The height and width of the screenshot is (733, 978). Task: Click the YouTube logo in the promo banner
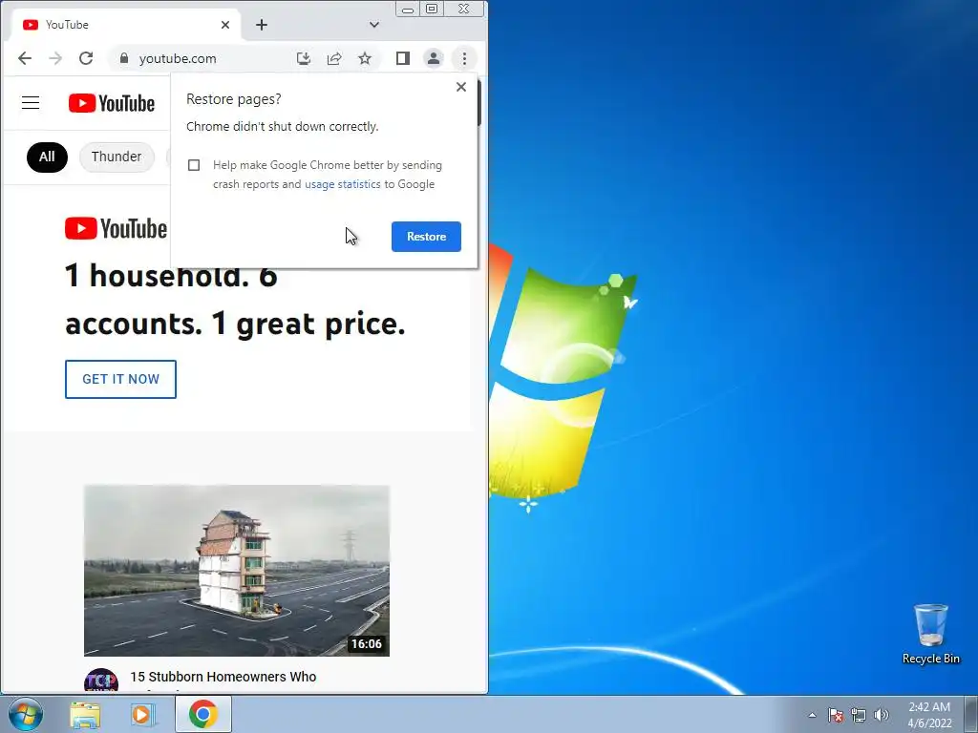pos(116,229)
